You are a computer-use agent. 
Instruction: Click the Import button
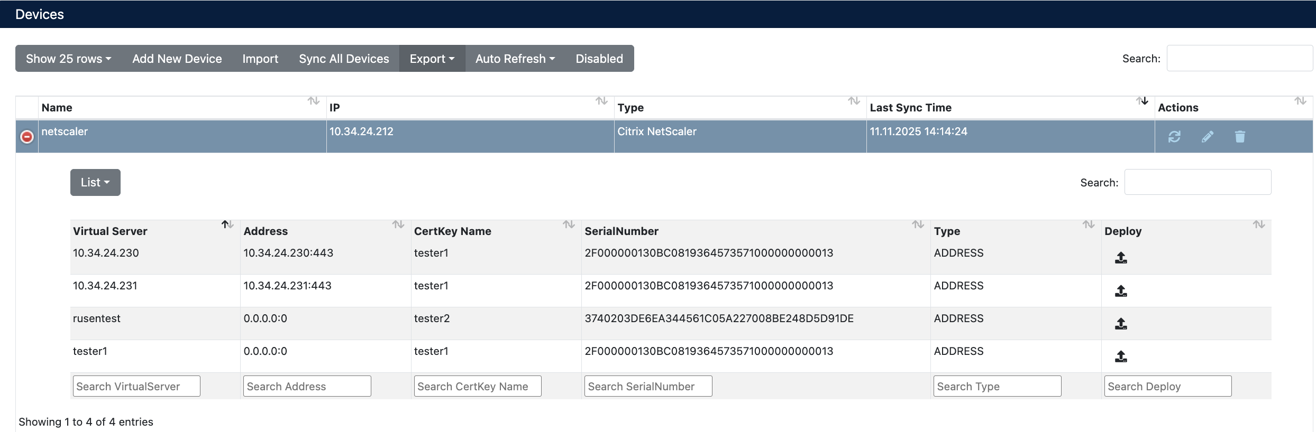click(x=260, y=59)
